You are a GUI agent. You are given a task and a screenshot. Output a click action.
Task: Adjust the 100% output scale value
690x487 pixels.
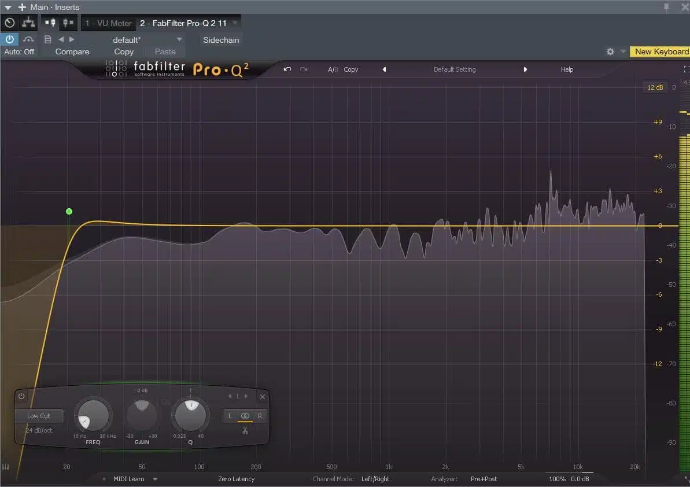pos(557,479)
